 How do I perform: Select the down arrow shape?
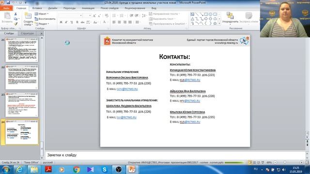(x=211, y=19)
